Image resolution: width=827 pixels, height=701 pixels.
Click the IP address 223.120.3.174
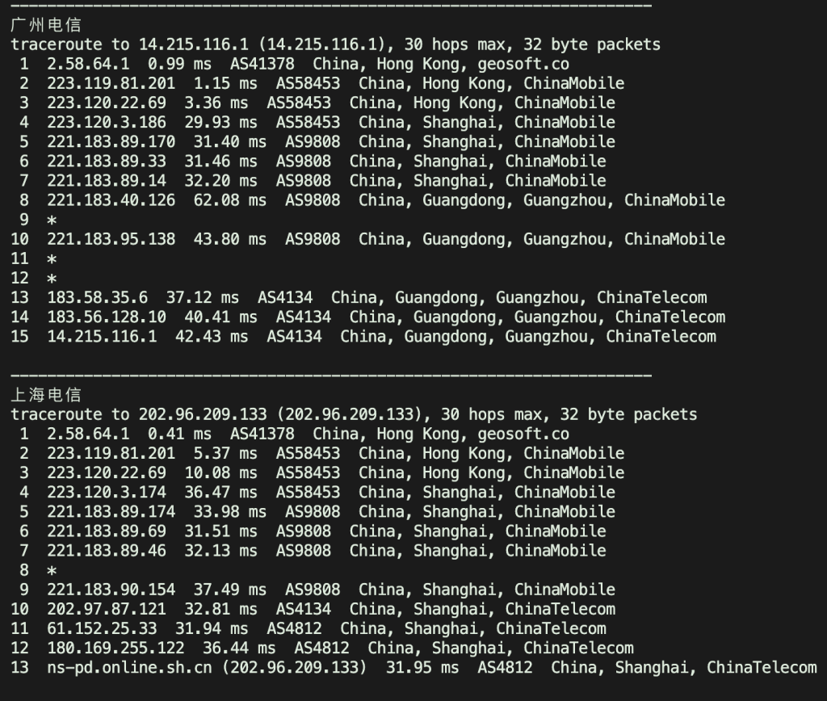click(x=107, y=493)
